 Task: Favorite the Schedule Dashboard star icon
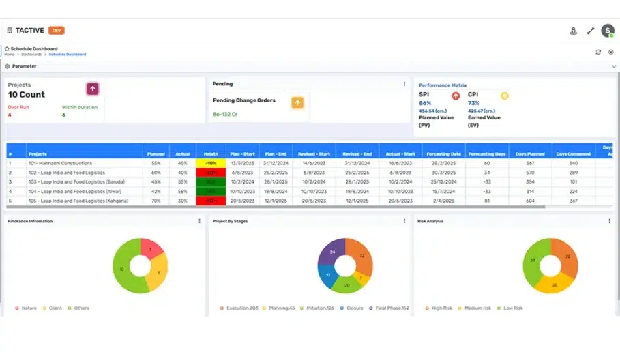click(7, 49)
